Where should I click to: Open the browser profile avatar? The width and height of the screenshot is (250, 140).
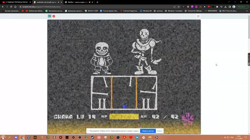(x=234, y=7)
